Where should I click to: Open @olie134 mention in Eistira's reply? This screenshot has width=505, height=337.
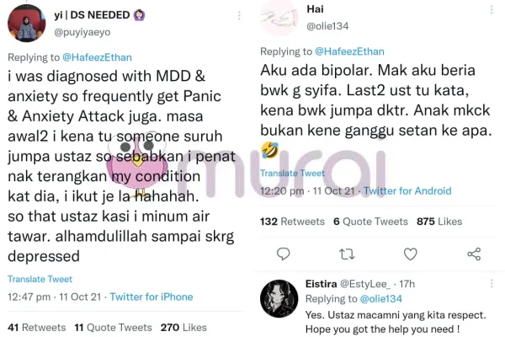[x=381, y=299]
